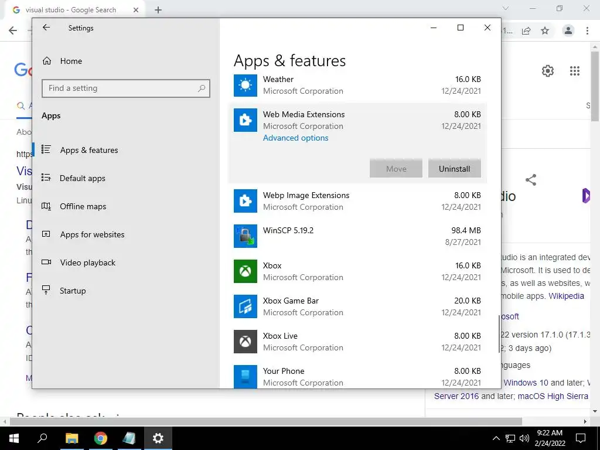
Task: Click the Apps & features list scrollbar
Action: tap(499, 333)
